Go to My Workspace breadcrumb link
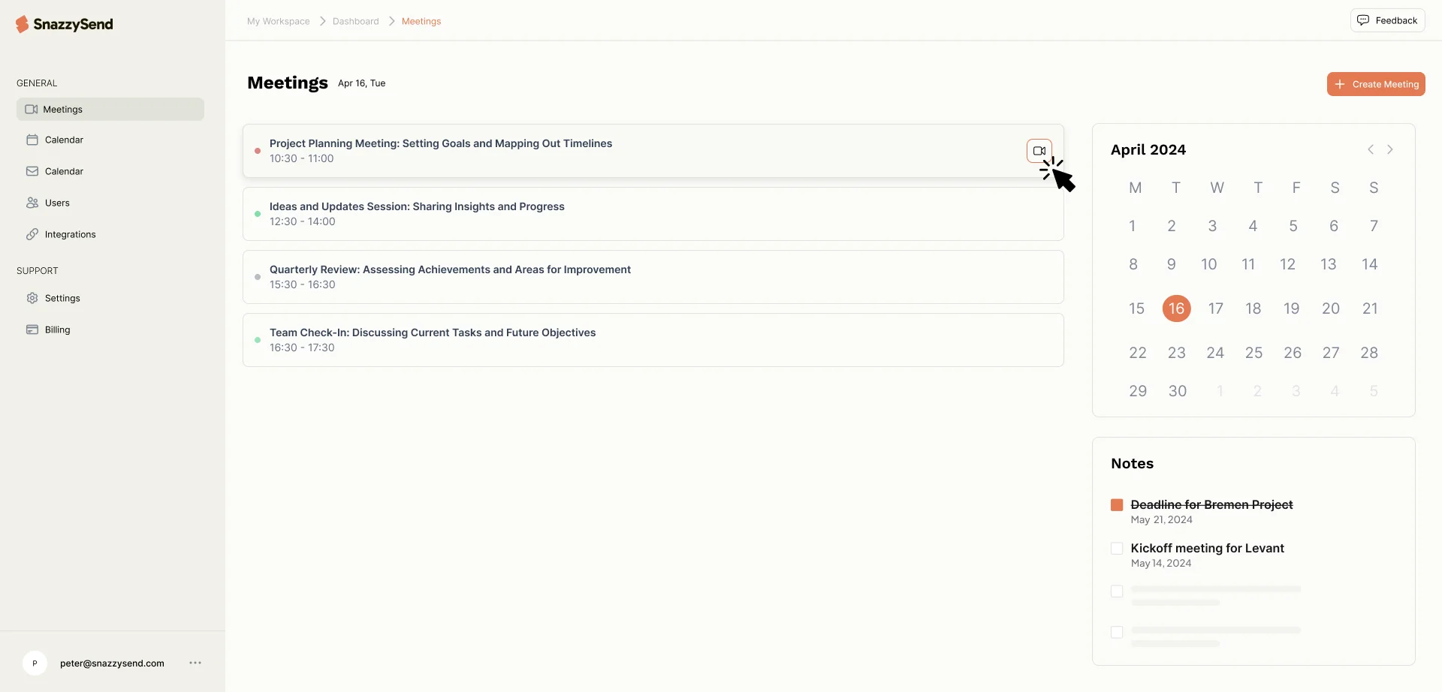 278,21
